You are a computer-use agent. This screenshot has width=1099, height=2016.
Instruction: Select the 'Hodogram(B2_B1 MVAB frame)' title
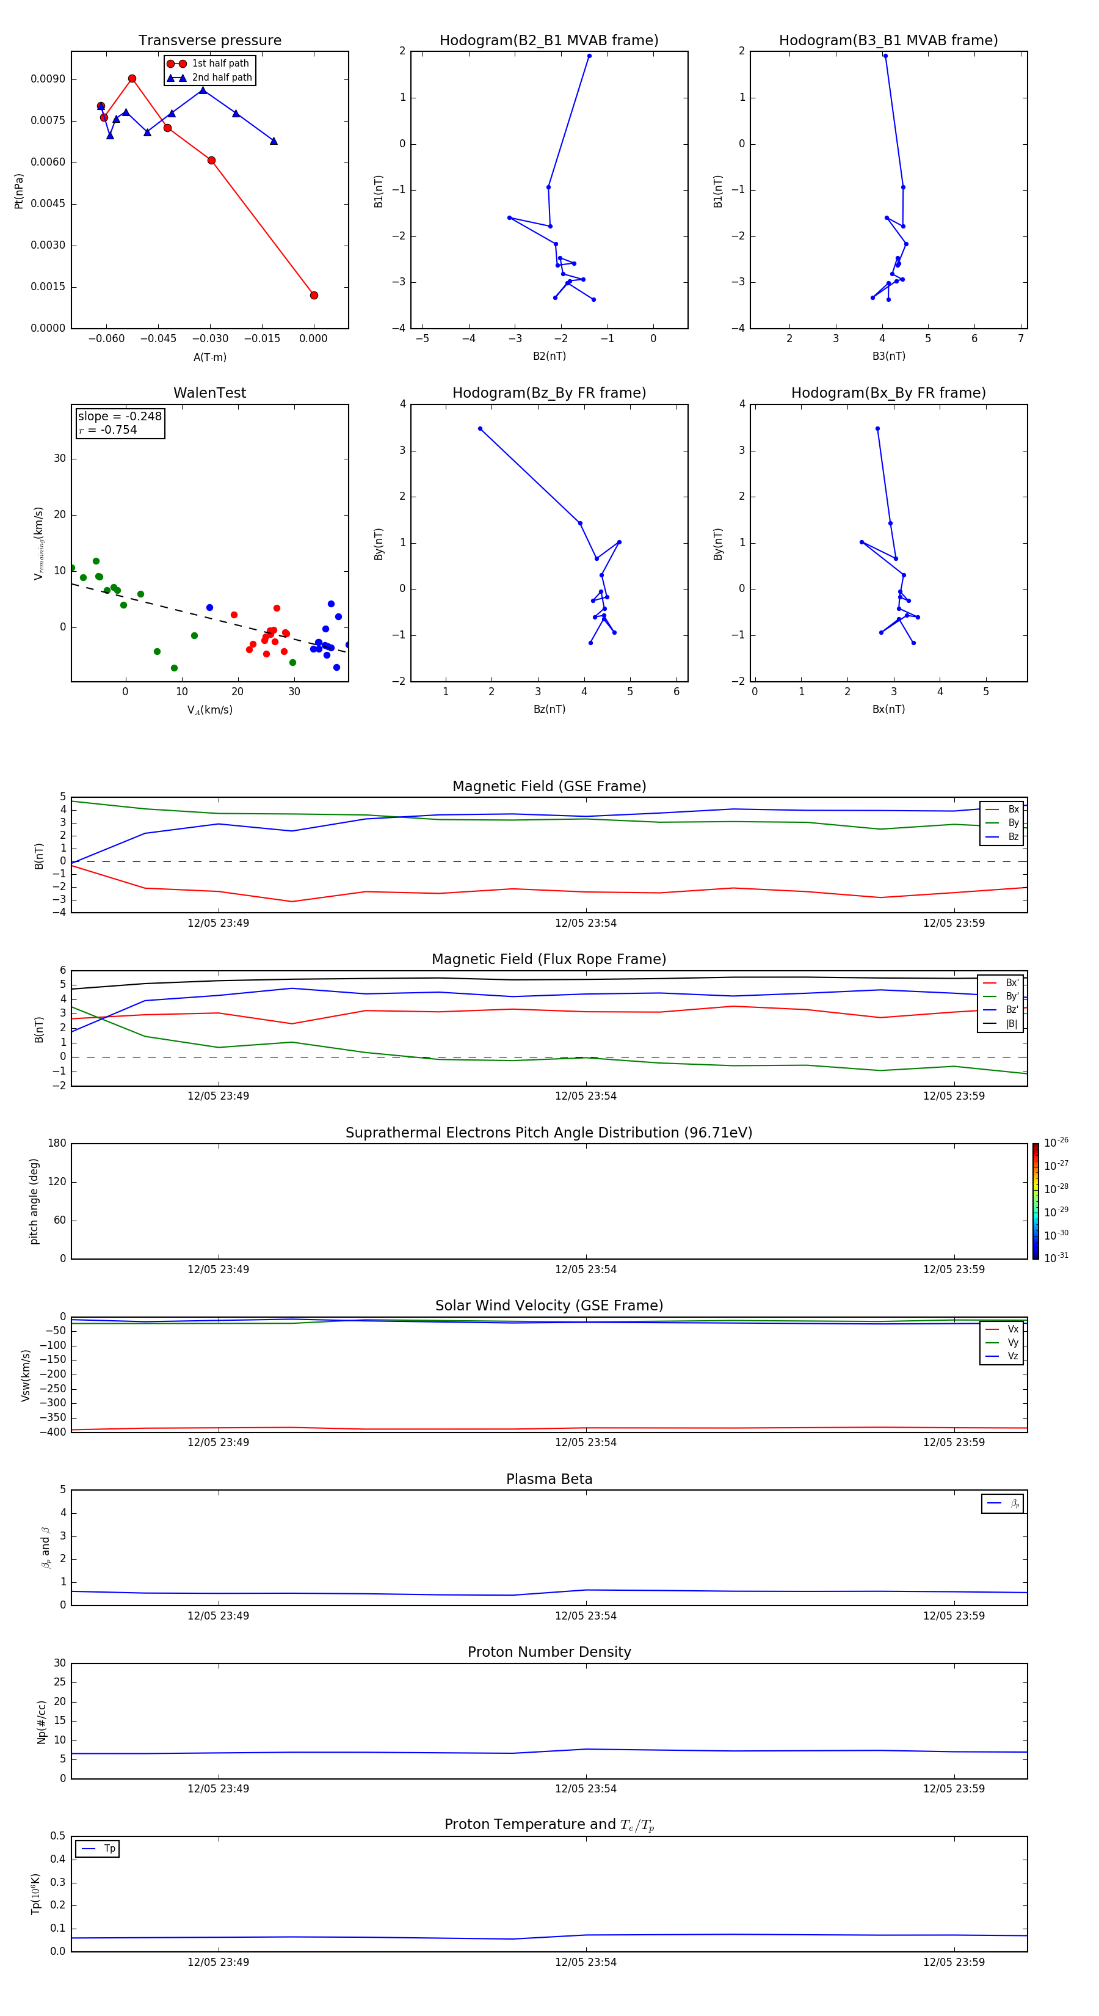(x=549, y=41)
